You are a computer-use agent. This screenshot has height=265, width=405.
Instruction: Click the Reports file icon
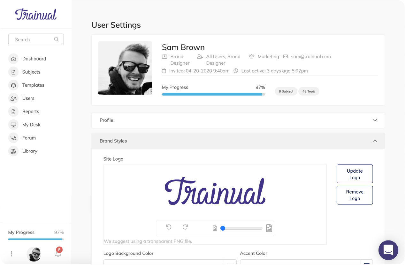(13, 111)
